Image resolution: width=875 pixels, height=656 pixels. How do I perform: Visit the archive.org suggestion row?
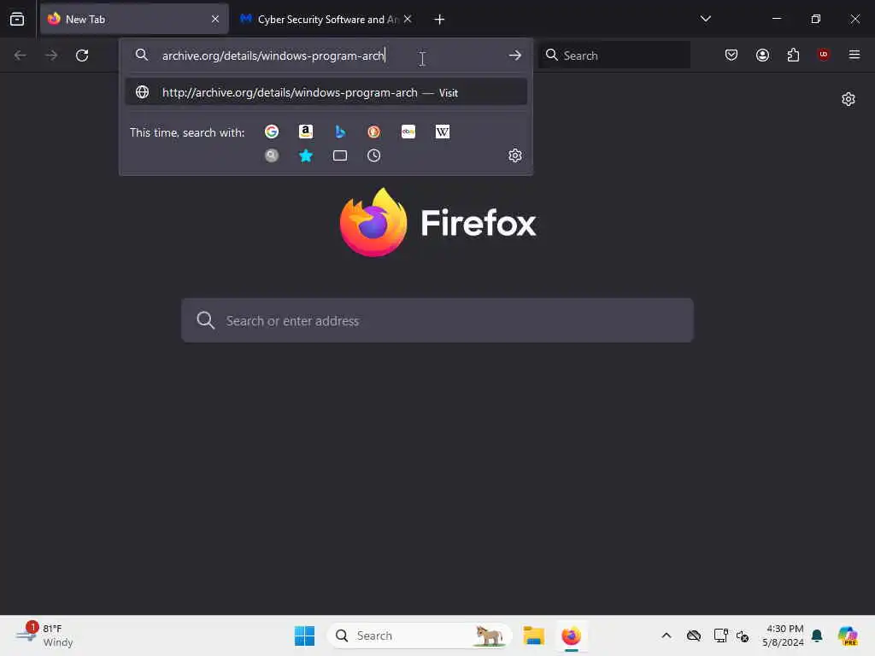tap(326, 92)
